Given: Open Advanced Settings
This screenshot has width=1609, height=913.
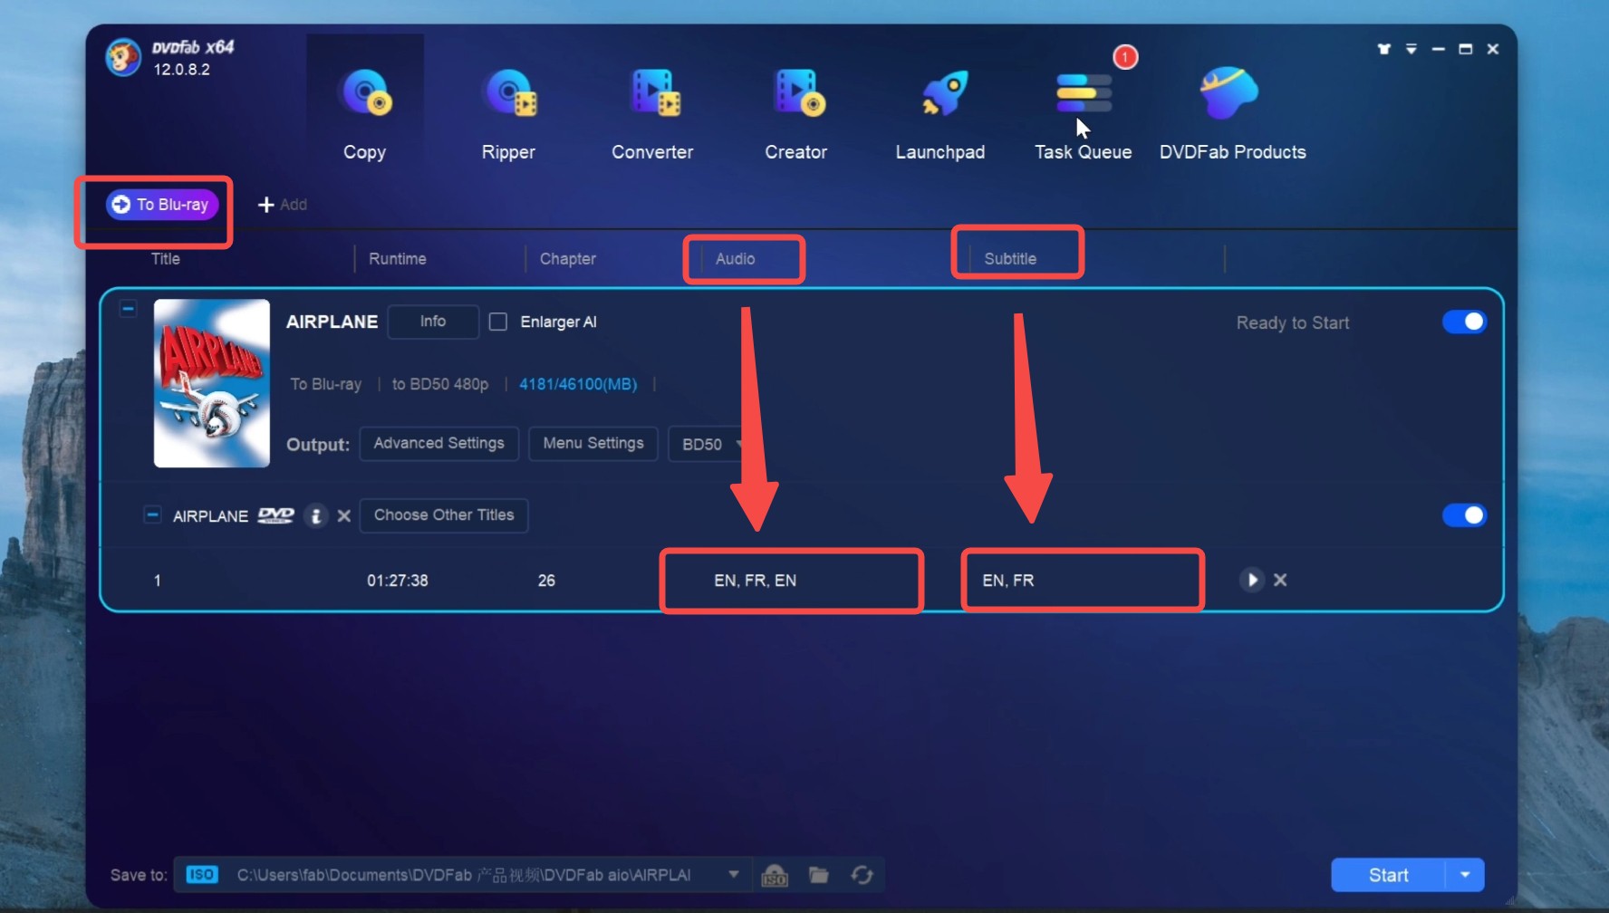Looking at the screenshot, I should [x=439, y=444].
